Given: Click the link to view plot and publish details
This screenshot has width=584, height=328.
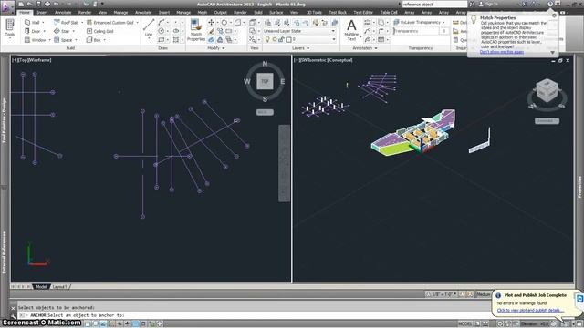Looking at the screenshot, I should [530, 310].
